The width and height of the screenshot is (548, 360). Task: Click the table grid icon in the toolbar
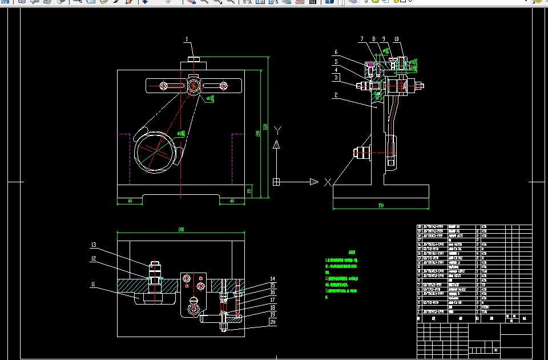(313, 2)
